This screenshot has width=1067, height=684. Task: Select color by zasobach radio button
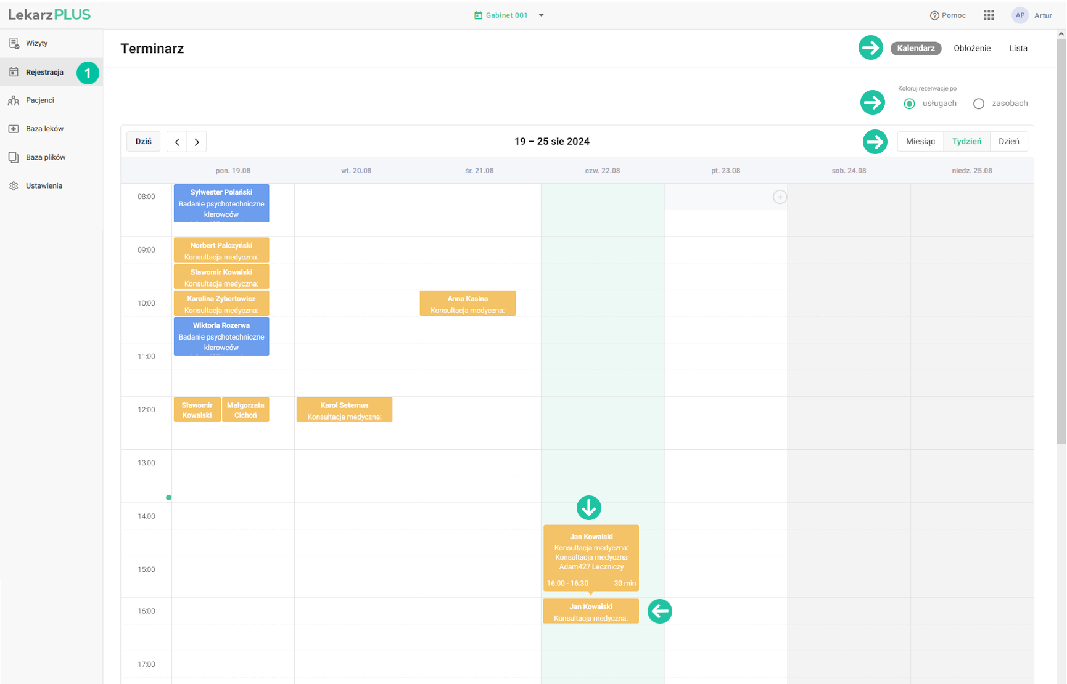979,104
